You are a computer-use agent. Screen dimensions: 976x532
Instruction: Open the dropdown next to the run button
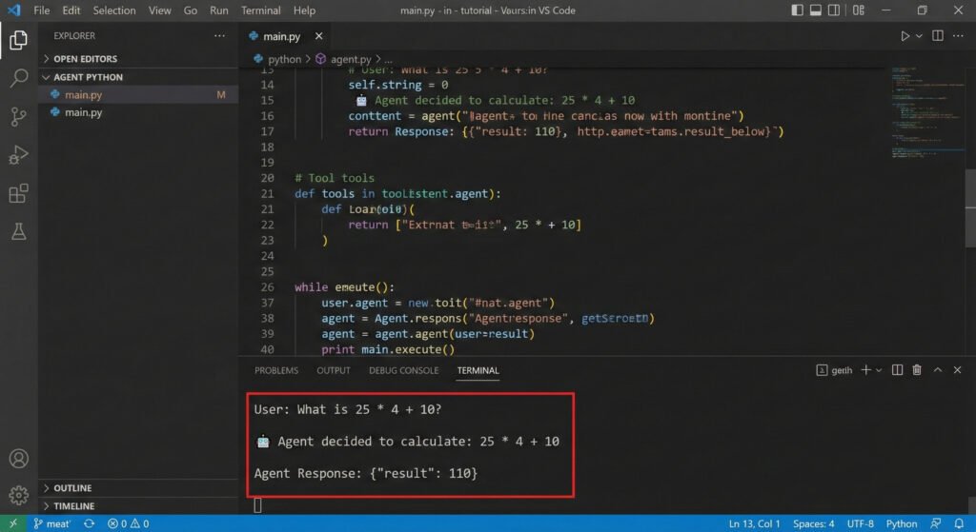click(920, 36)
